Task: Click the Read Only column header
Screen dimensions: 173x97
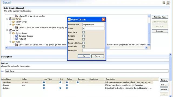Action: [96, 79]
